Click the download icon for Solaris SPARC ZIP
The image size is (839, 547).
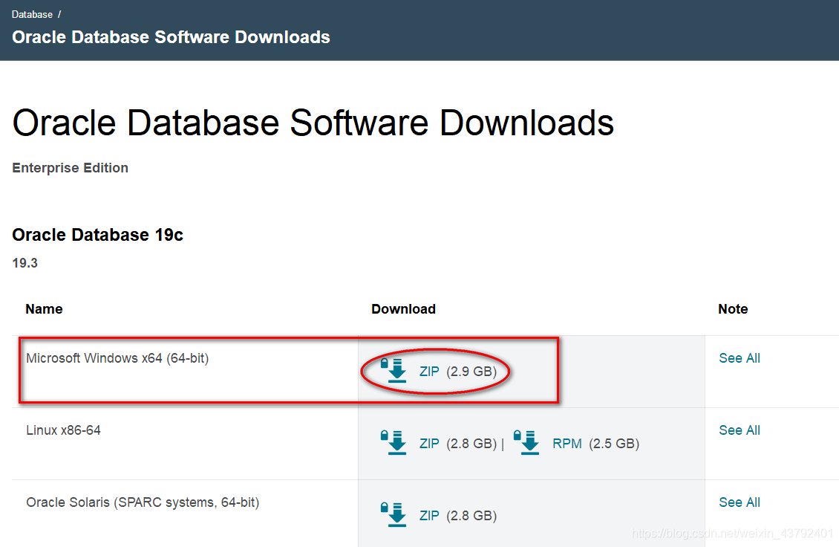tap(394, 515)
